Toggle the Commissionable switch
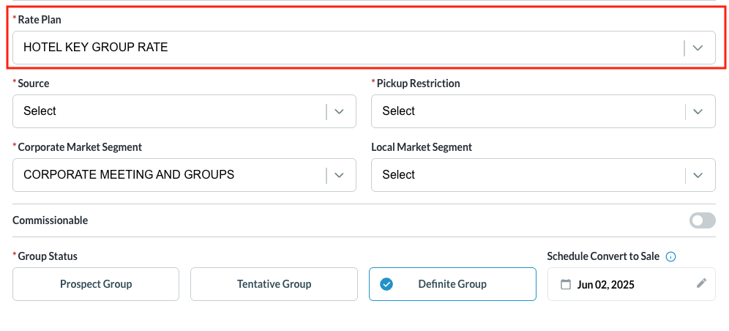729x331 pixels. pos(703,220)
